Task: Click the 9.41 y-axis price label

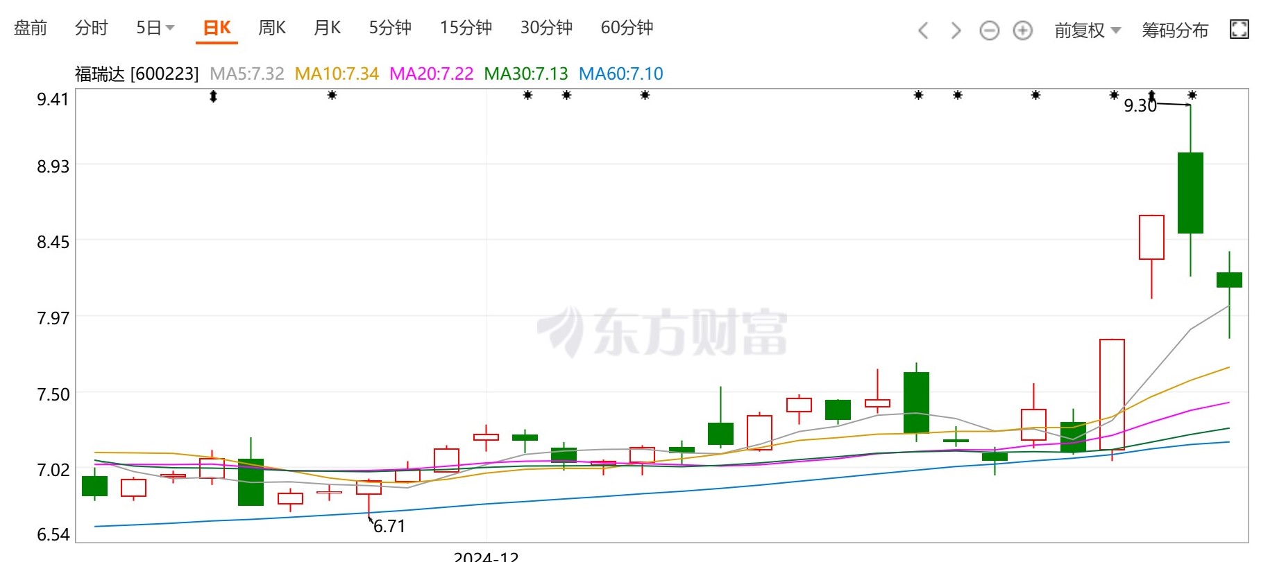Action: tap(53, 99)
